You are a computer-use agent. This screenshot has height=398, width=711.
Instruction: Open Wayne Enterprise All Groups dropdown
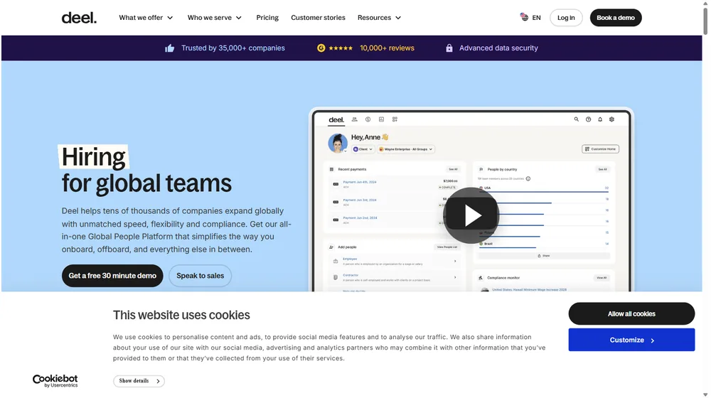click(406, 149)
